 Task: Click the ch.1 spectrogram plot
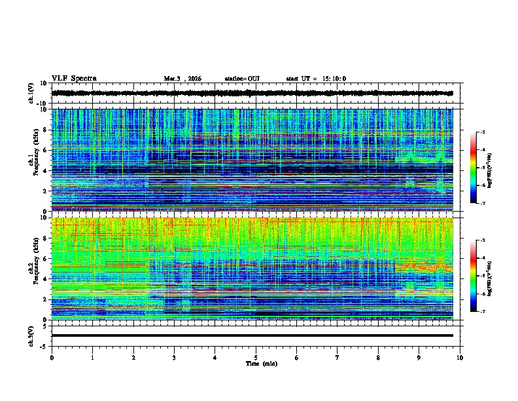coord(252,160)
